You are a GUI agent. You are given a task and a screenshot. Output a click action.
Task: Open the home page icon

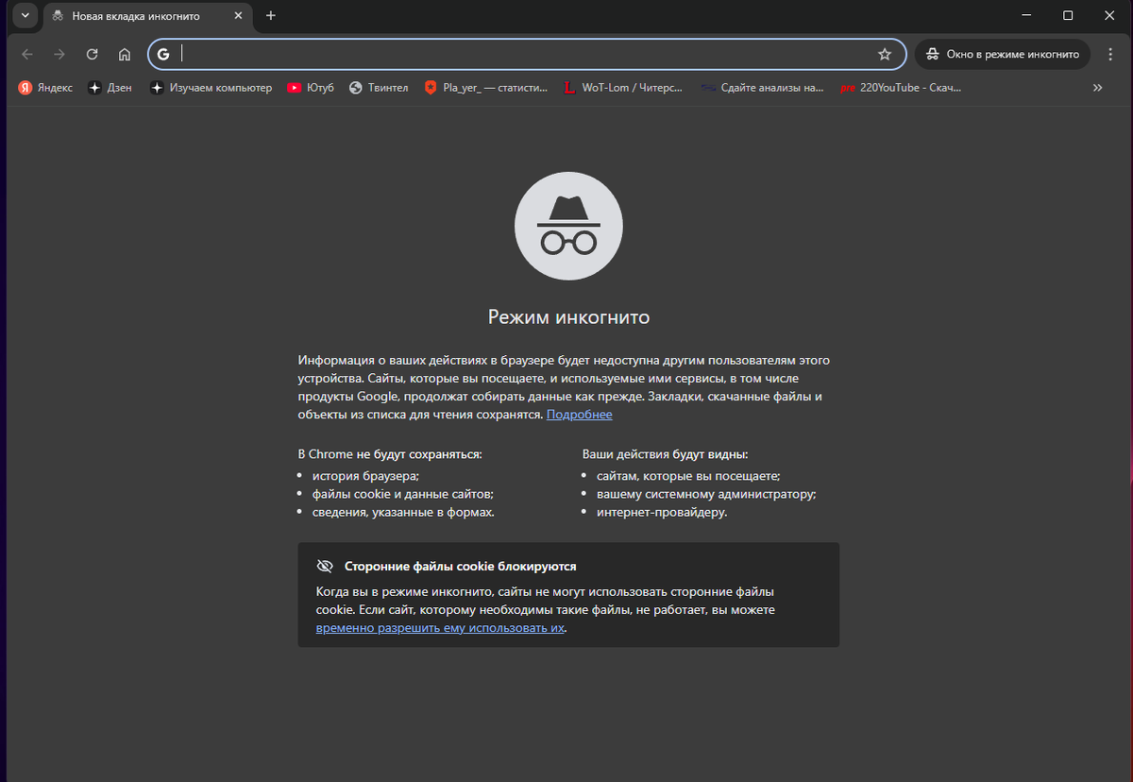[x=124, y=55]
